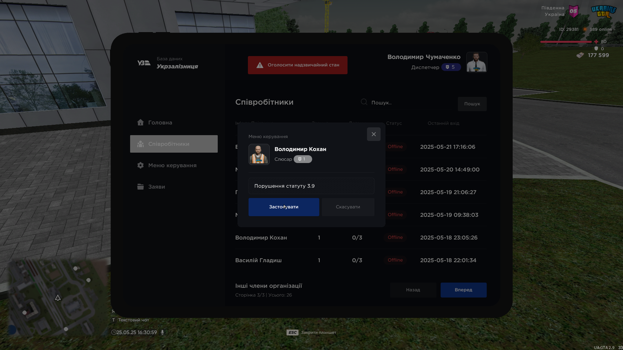Click ESC key hint Закрити планшет
The image size is (623, 350).
(x=311, y=332)
